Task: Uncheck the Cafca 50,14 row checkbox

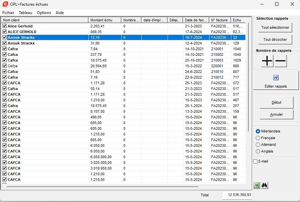Action: pyautogui.click(x=5, y=89)
